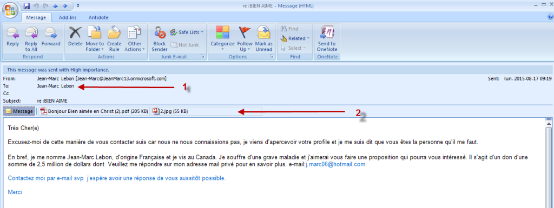
Task: Click Redo in the quick access toolbar
Action: (45, 5)
